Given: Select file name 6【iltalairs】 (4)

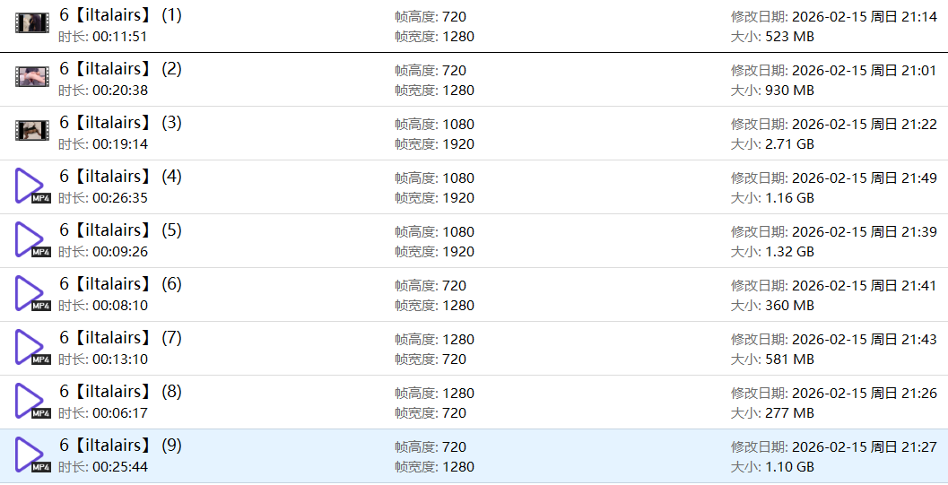Looking at the screenshot, I should [120, 177].
